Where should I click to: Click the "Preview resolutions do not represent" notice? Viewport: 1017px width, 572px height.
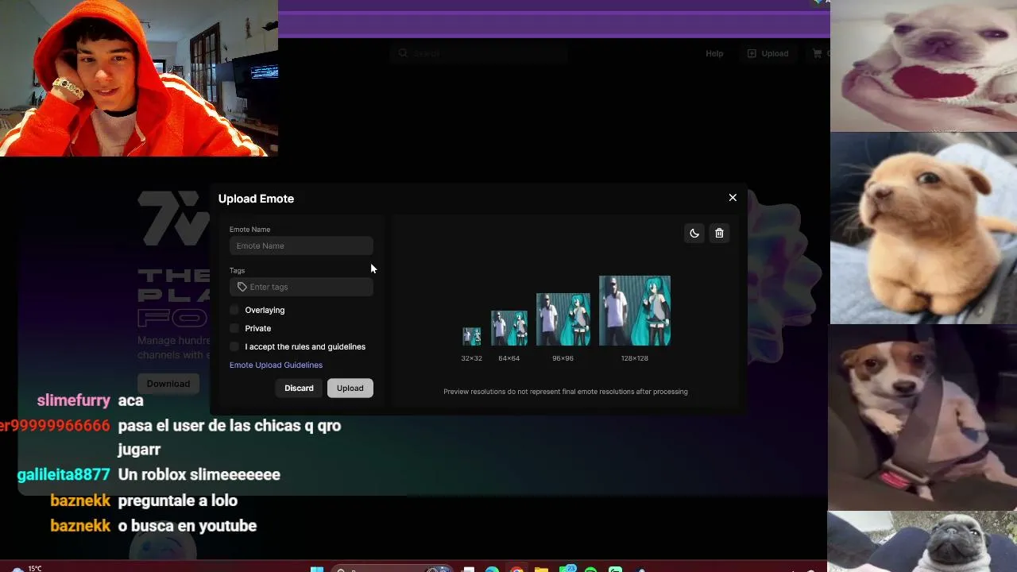click(566, 392)
